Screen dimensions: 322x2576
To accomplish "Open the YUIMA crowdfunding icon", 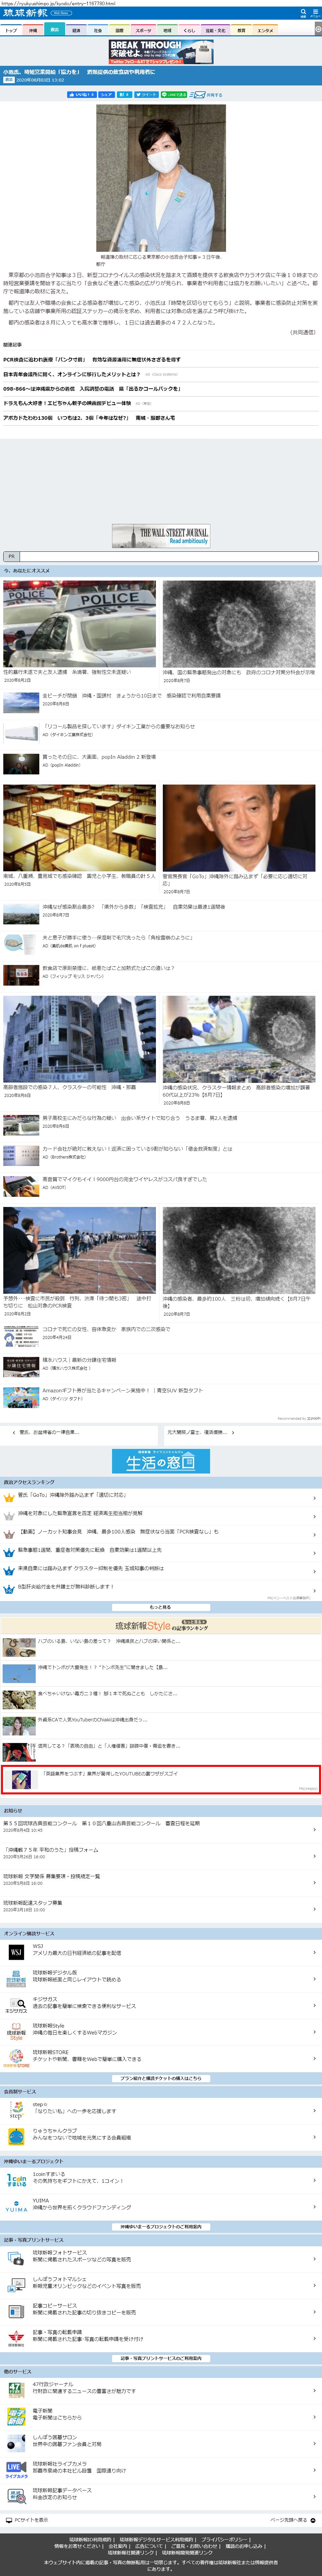I will (x=16, y=2205).
